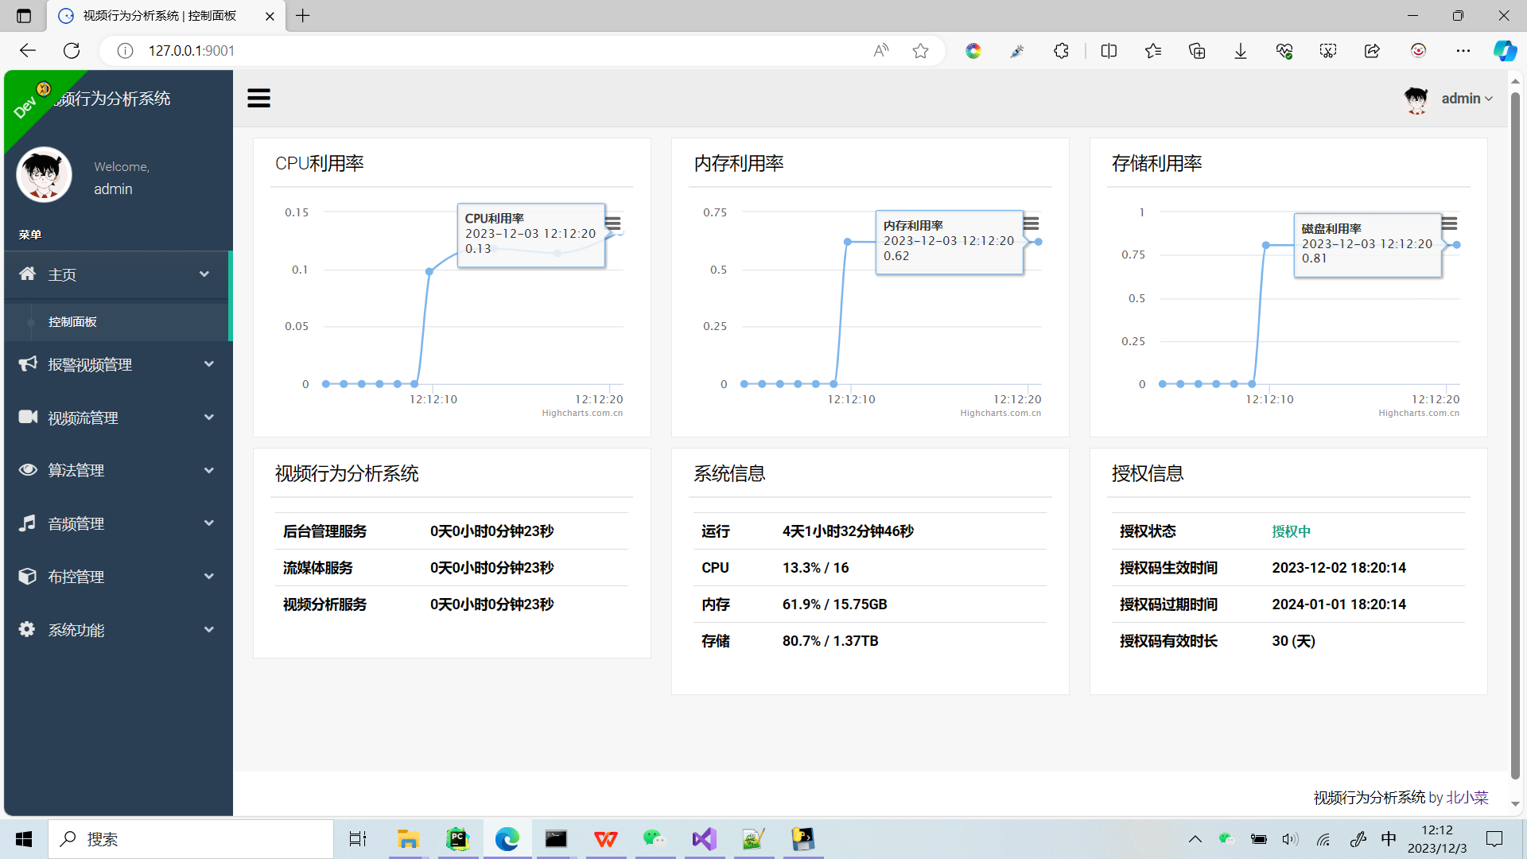Viewport: 1527px width, 859px height.
Task: Open the 视频流管理 menu item
Action: tap(117, 418)
